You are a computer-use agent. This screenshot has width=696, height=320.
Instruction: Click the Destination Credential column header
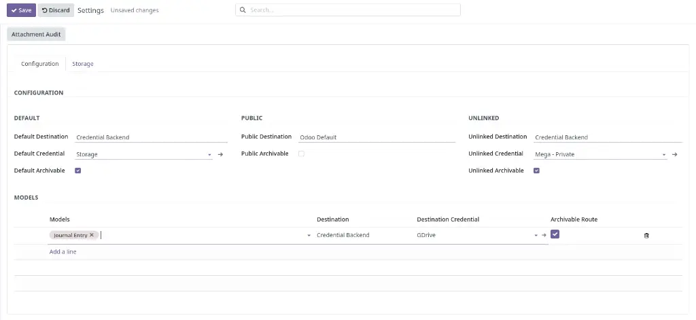(x=448, y=219)
